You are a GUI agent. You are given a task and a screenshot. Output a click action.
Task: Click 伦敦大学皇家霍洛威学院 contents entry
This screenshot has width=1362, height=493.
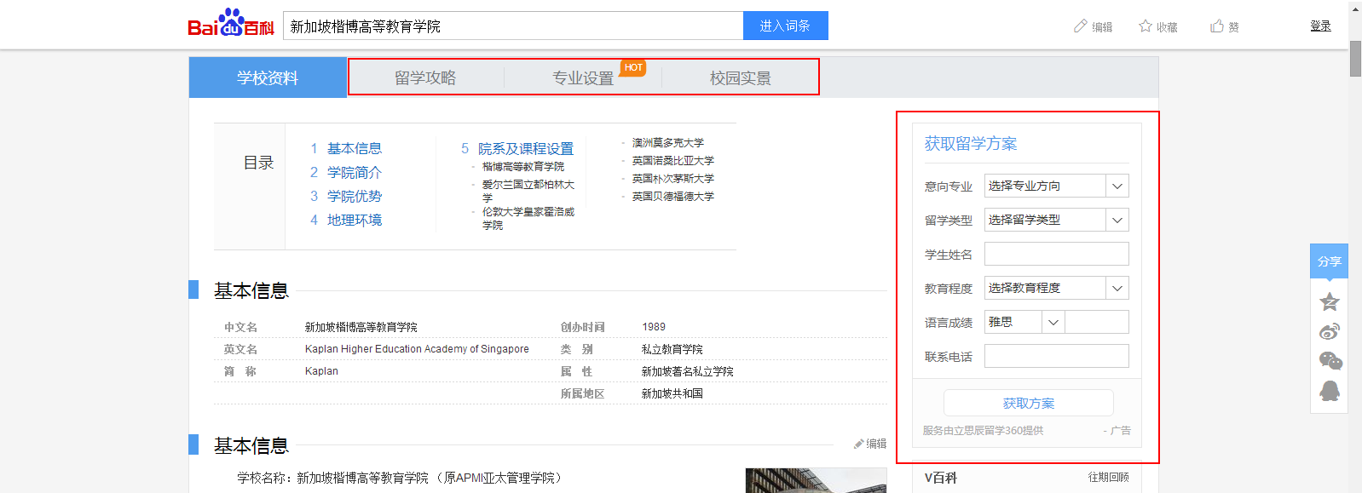[x=528, y=218]
